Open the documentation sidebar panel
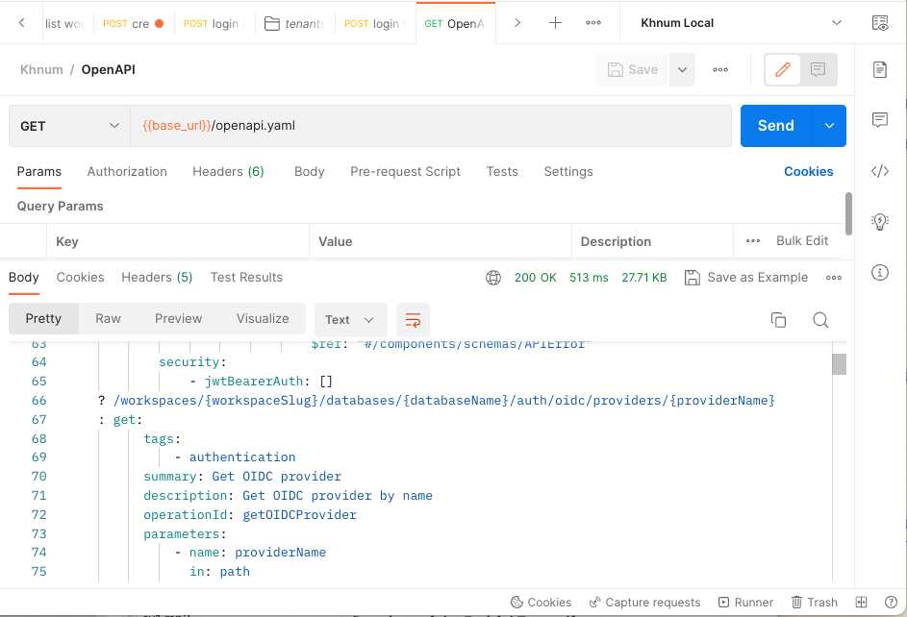The image size is (907, 617). 880,69
